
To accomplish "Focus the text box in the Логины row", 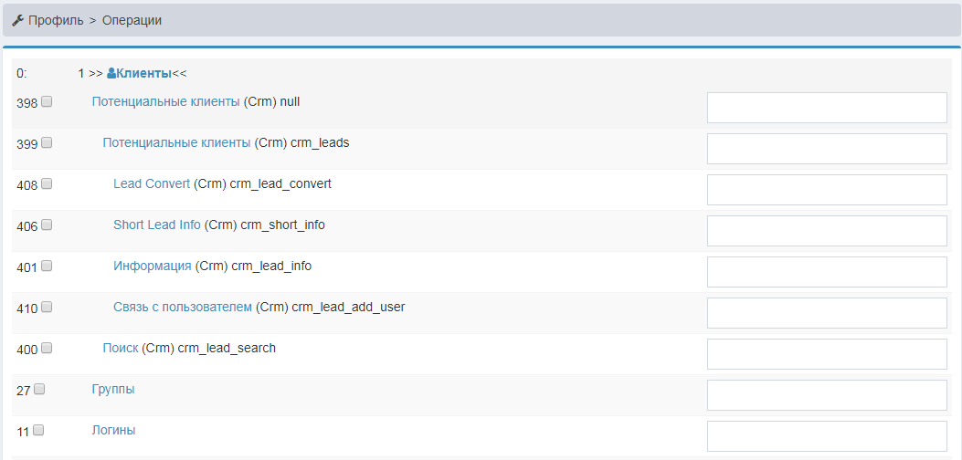I will (827, 436).
